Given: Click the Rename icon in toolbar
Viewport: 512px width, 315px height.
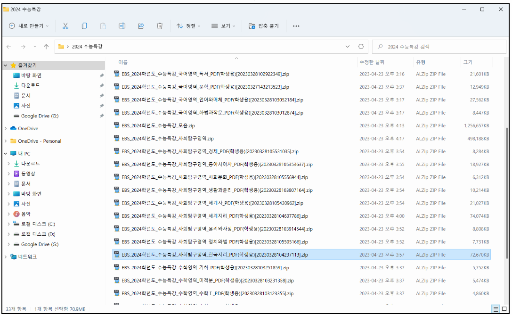Looking at the screenshot, I should click(x=122, y=26).
